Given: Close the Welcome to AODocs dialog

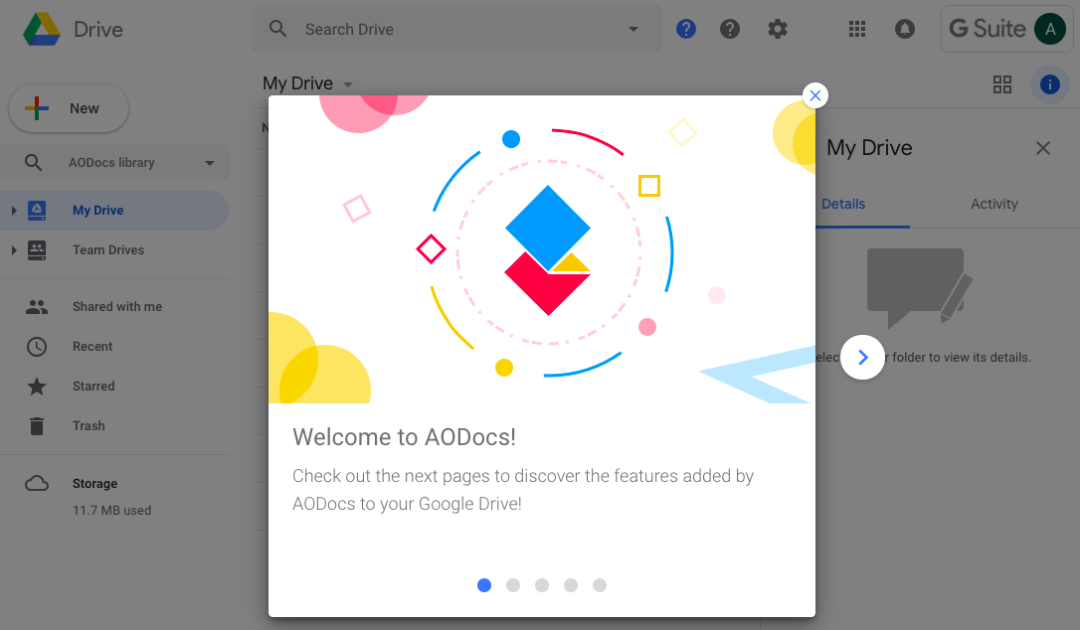Looking at the screenshot, I should [x=814, y=95].
